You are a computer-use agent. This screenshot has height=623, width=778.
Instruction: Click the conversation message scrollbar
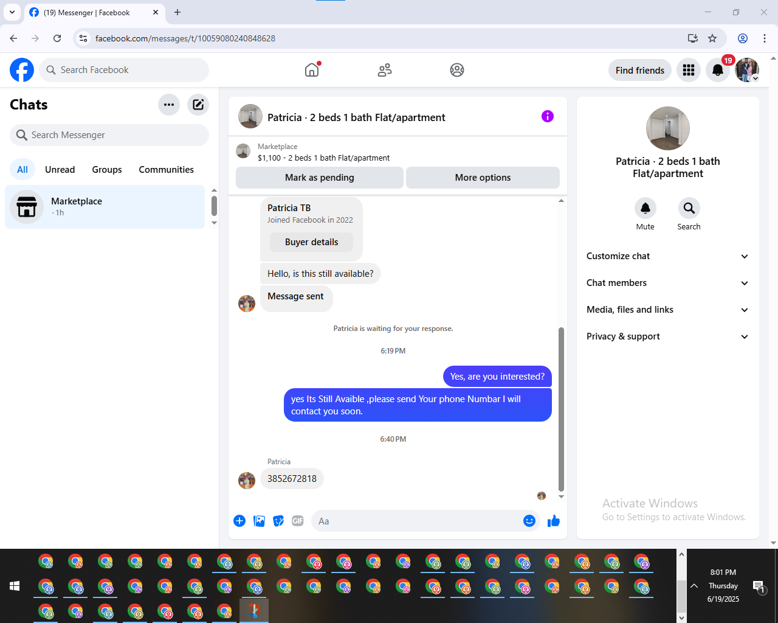click(x=561, y=409)
